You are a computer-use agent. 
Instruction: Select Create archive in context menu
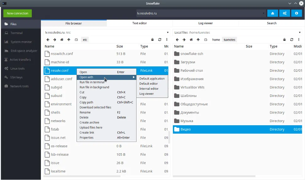[x=107, y=122]
